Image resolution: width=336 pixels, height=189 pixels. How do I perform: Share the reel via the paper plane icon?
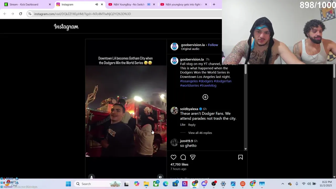tap(193, 157)
